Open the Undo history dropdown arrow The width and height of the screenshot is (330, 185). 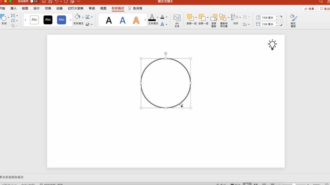point(61,2)
